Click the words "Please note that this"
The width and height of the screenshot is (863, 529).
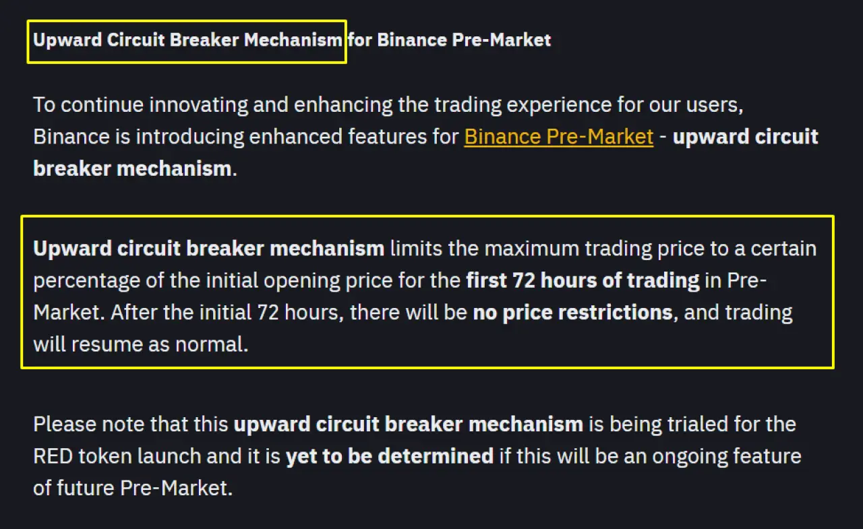click(x=130, y=425)
